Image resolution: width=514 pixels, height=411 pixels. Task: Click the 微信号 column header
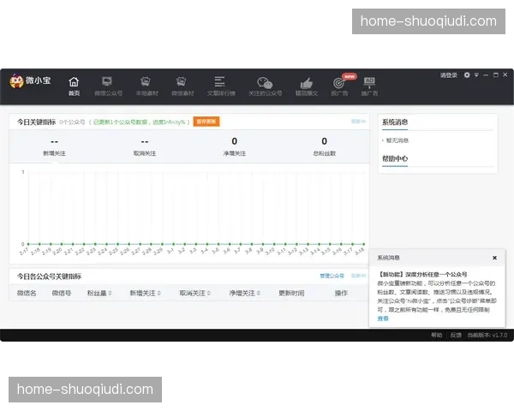[x=62, y=293]
